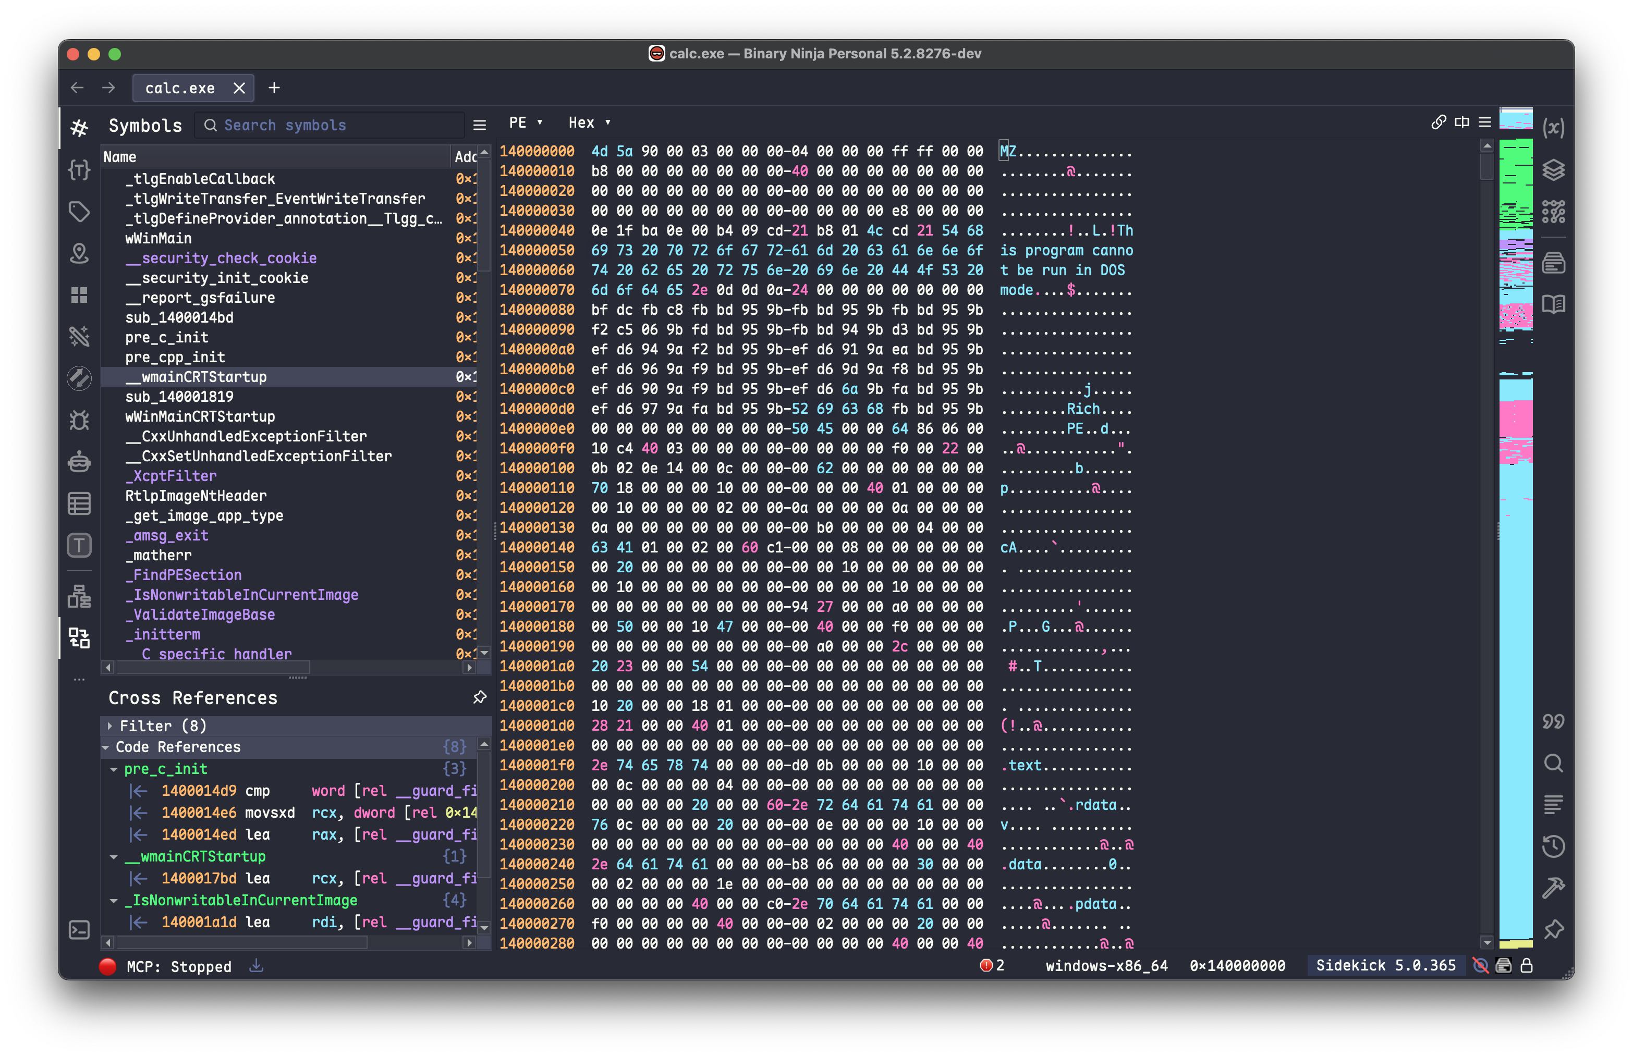Open the Strings quote-mark icon

pyautogui.click(x=1553, y=721)
